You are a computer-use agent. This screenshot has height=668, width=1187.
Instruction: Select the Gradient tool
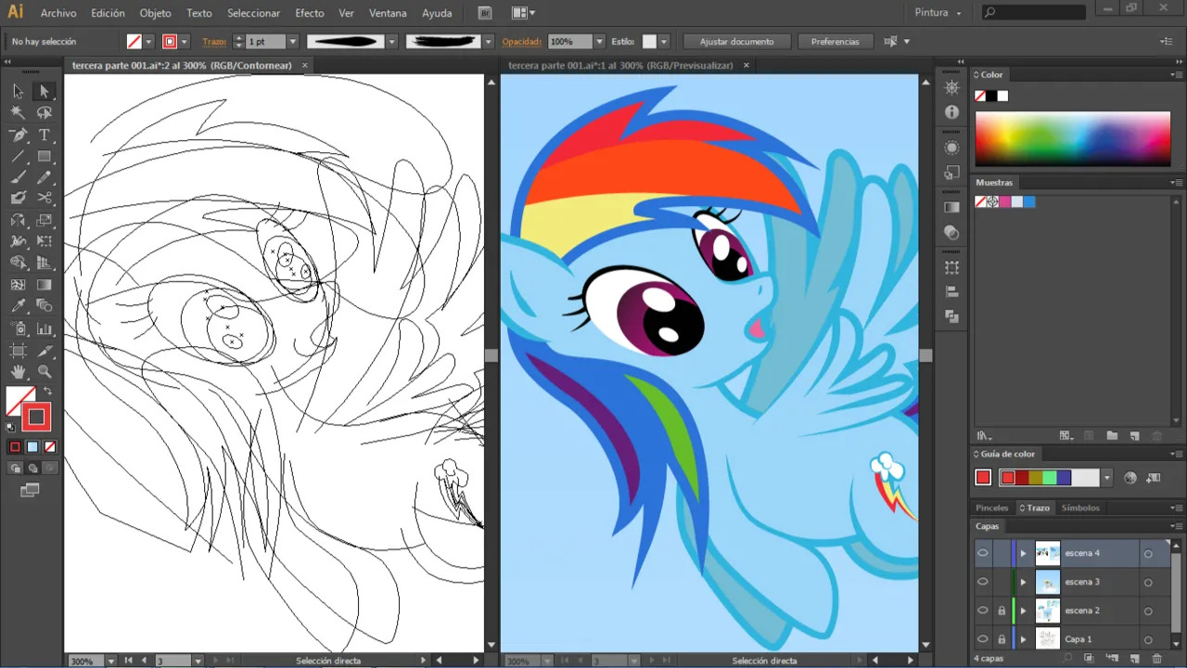(44, 285)
